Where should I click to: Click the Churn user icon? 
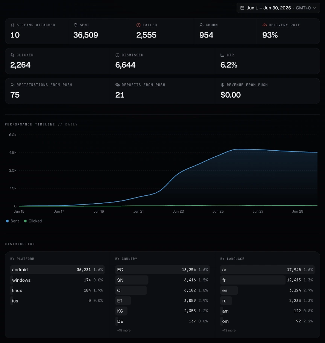click(x=202, y=25)
